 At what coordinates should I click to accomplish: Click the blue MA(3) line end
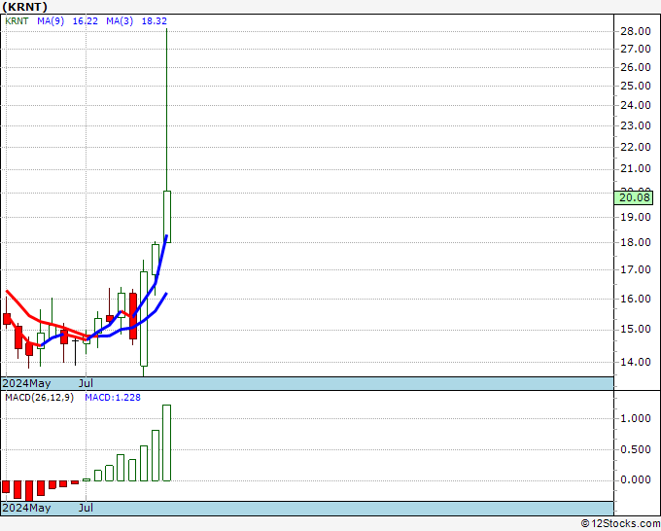[x=167, y=236]
